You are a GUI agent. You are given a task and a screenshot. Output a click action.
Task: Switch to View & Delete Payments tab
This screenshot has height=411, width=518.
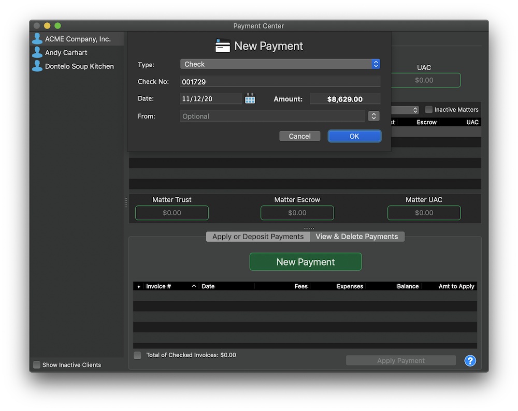click(x=357, y=237)
